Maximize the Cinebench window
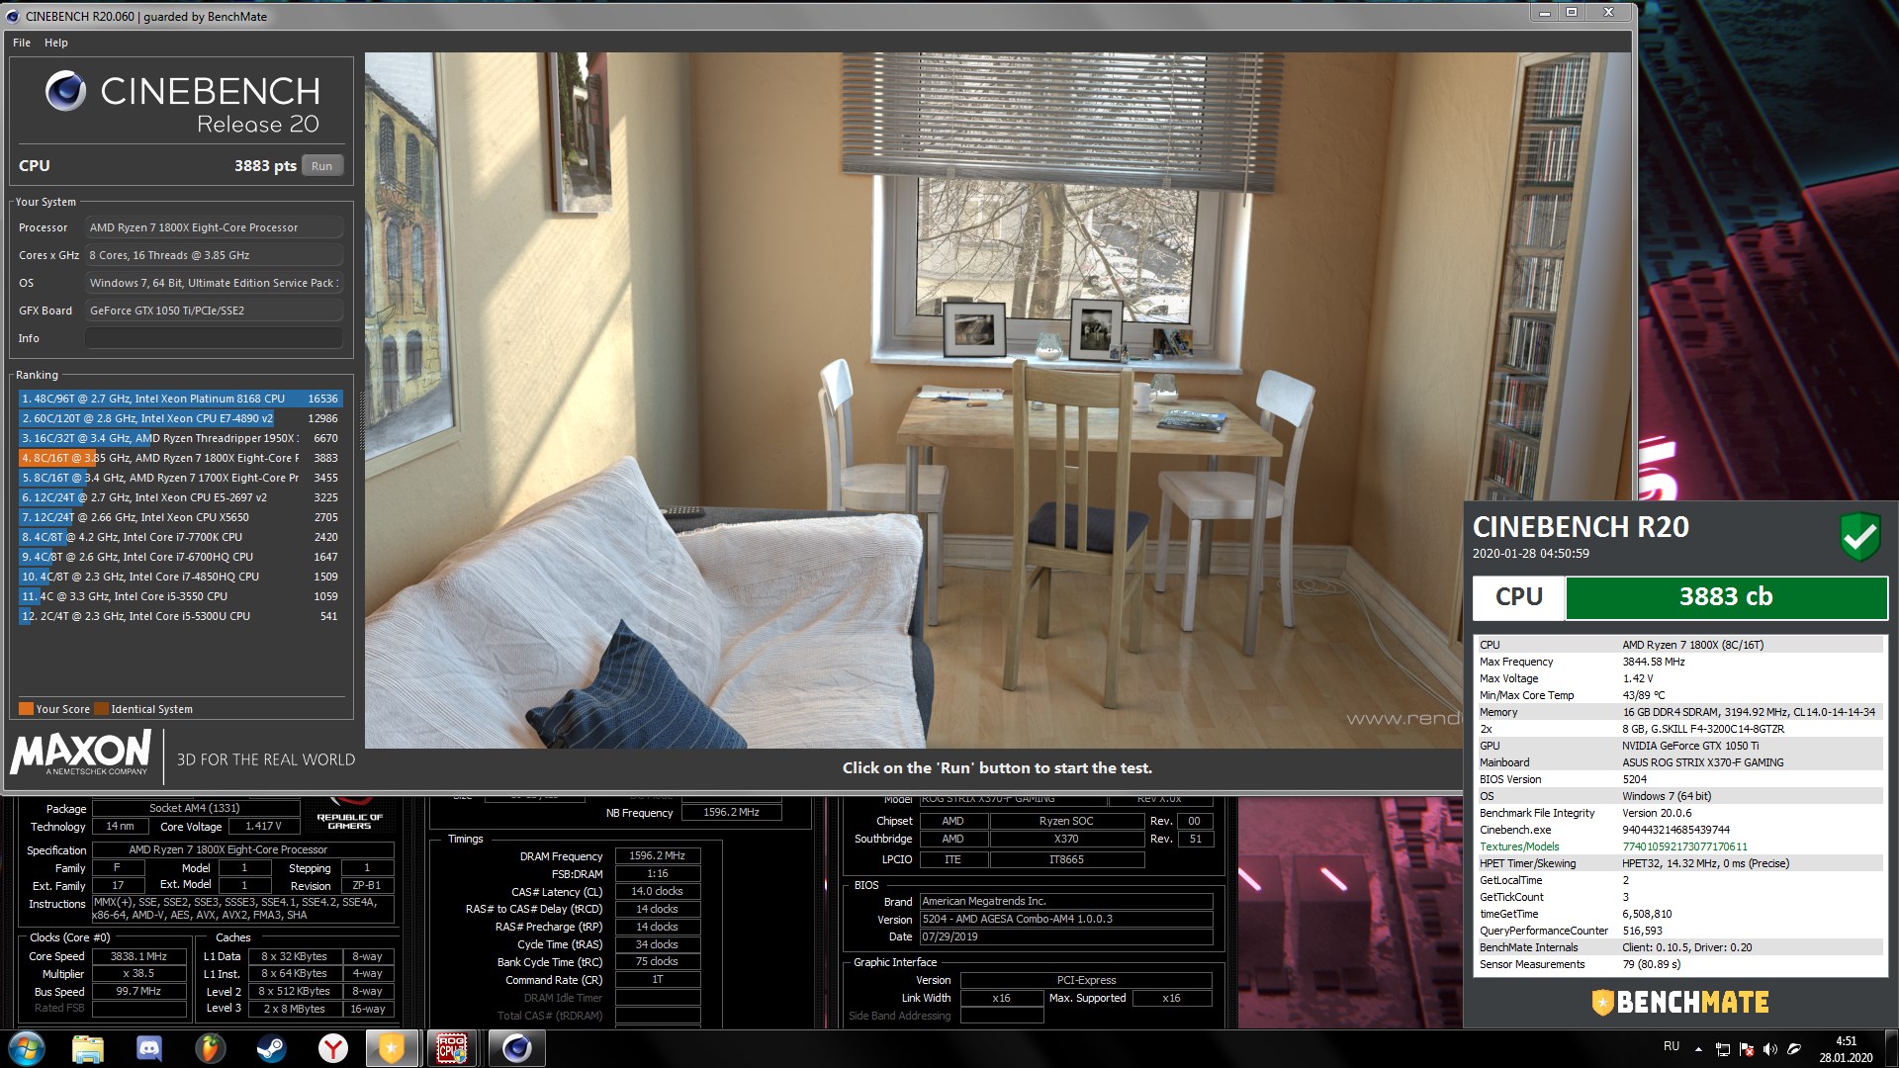The height and width of the screenshot is (1068, 1899). pyautogui.click(x=1572, y=12)
